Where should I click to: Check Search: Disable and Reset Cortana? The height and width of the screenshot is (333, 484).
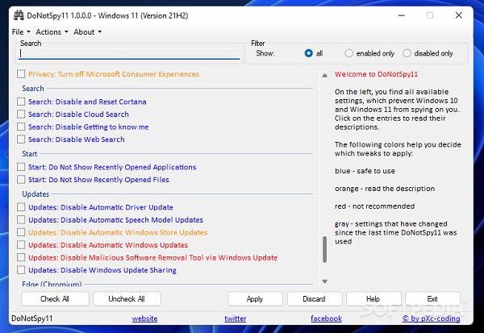[x=21, y=102]
